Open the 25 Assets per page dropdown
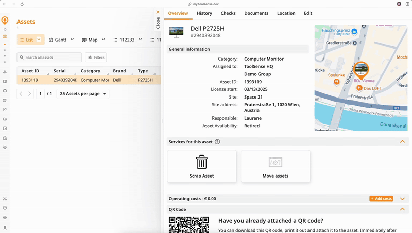The height and width of the screenshot is (233, 412). coord(83,94)
